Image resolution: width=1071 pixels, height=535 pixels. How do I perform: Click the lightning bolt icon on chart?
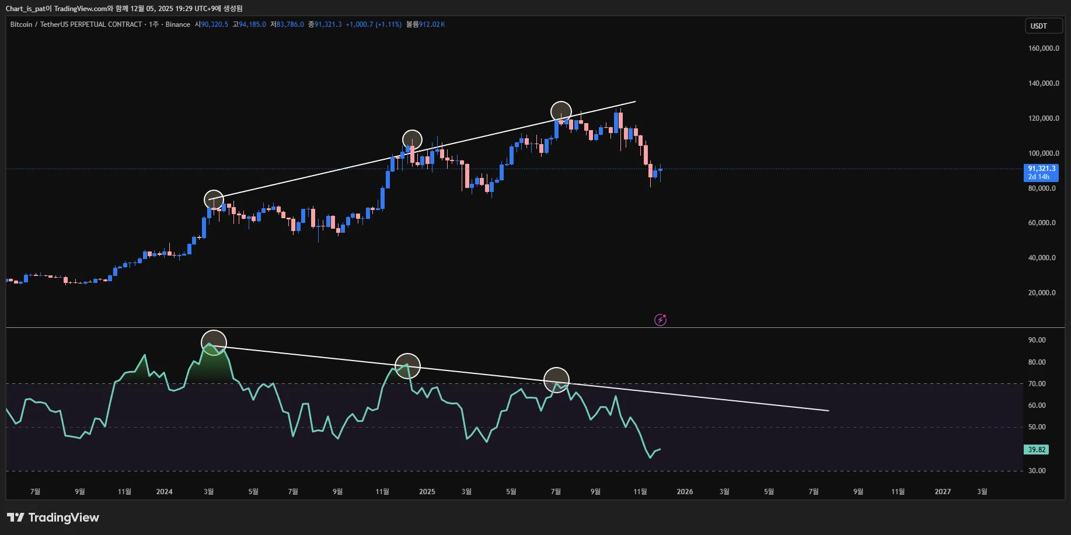pos(660,320)
